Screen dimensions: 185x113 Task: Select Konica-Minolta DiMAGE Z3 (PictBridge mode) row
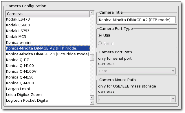click(47, 54)
